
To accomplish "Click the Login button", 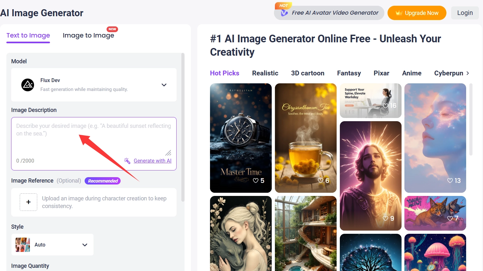I will (465, 13).
